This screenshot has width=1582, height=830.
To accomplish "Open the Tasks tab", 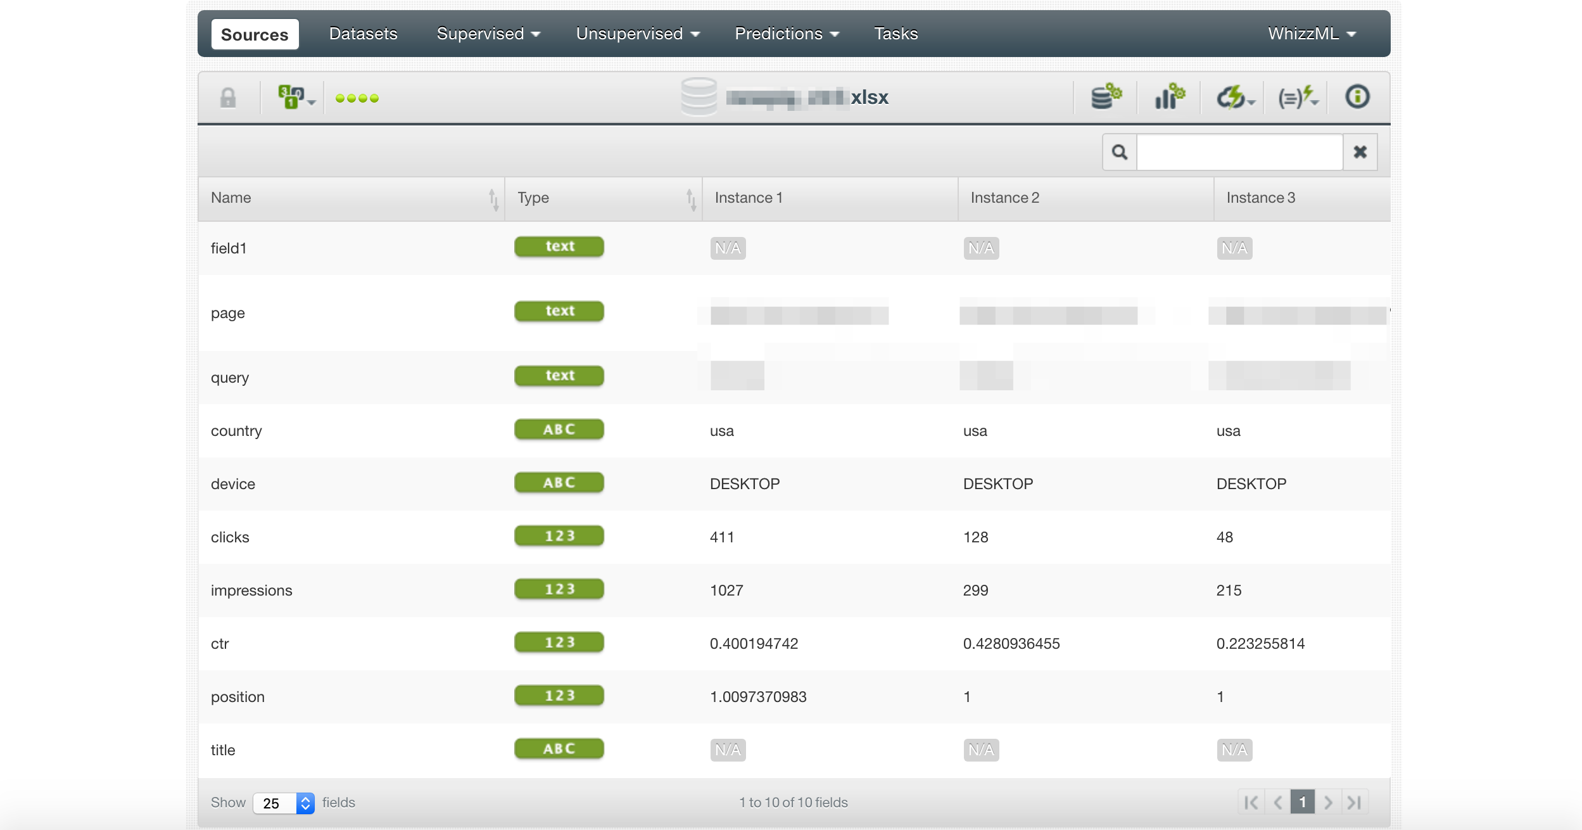I will click(895, 34).
